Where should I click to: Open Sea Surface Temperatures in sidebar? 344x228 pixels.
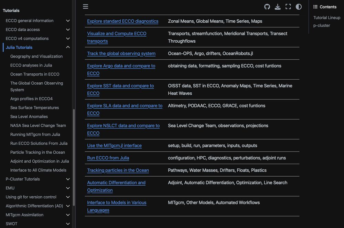click(34, 107)
